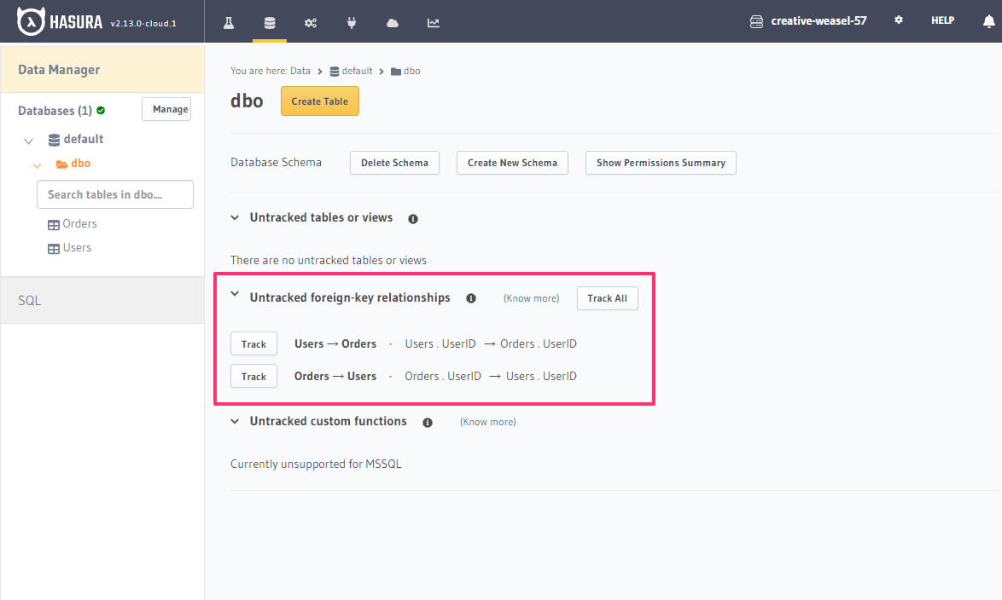The image size is (1002, 600).
Task: Collapse the Untracked foreign-key relationships section
Action: (x=236, y=295)
